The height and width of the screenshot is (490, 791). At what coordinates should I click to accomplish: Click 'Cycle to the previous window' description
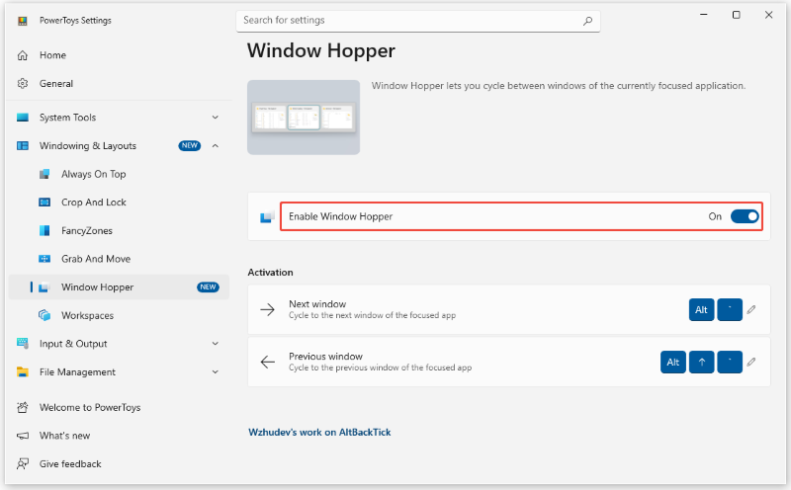[381, 368]
